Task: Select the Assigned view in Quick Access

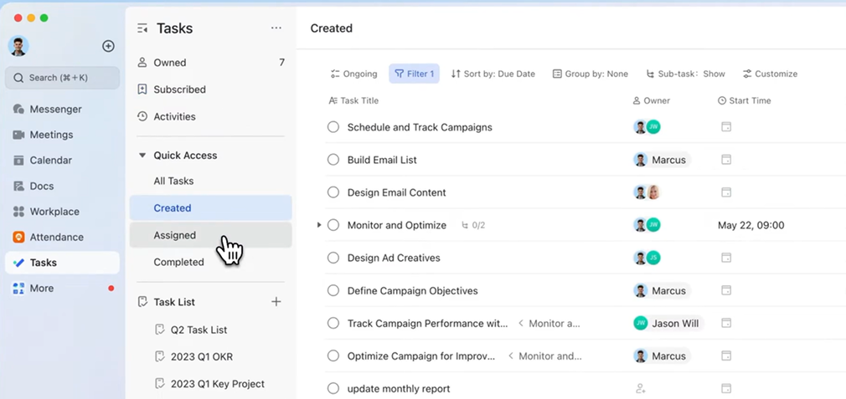Action: click(x=174, y=235)
